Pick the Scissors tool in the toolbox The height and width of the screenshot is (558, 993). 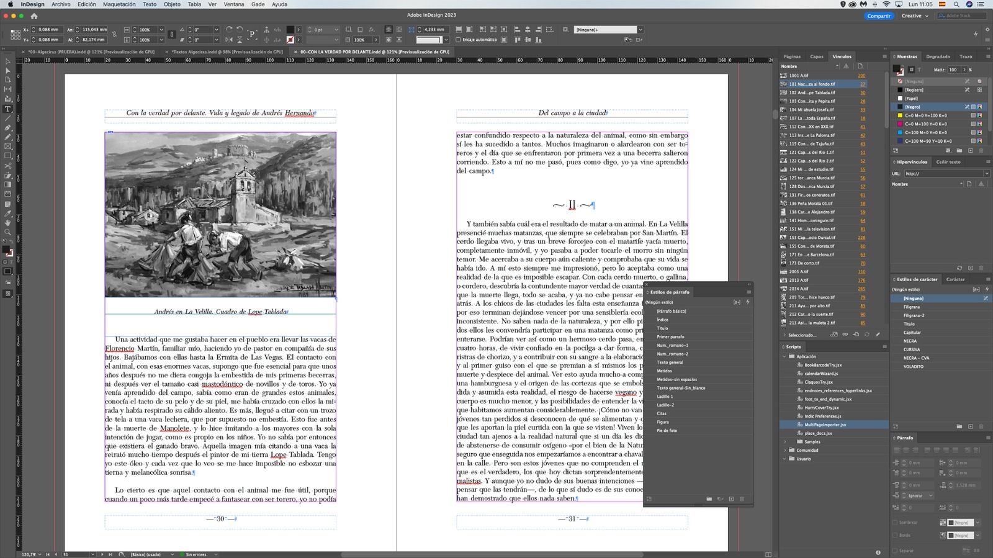[x=7, y=166]
